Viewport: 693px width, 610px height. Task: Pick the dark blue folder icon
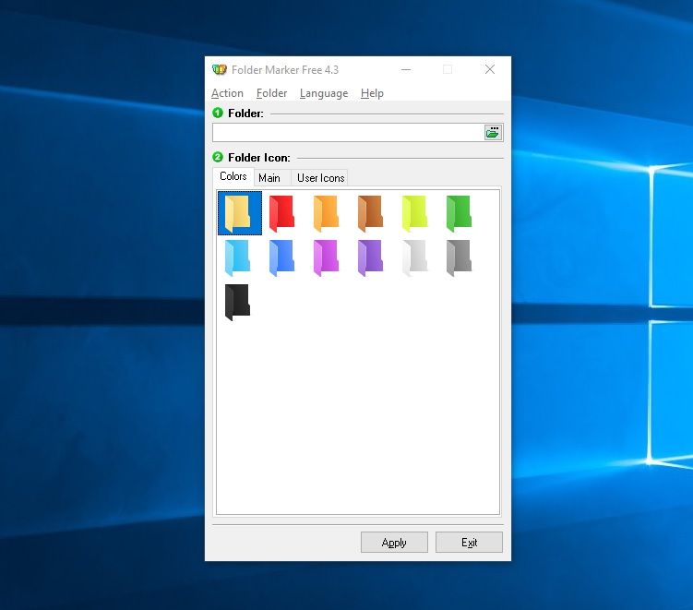pyautogui.click(x=282, y=257)
